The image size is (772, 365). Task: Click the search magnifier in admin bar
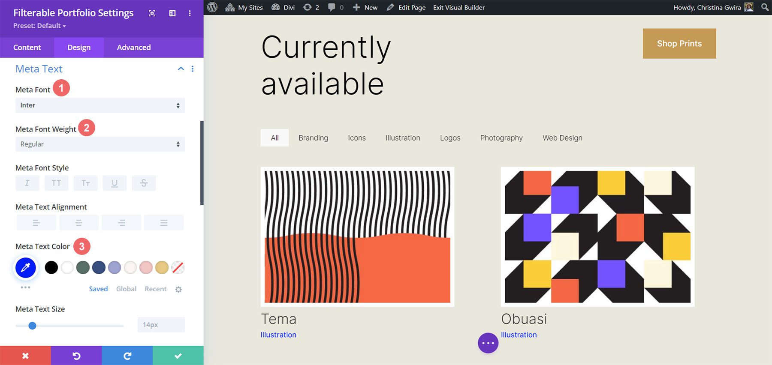765,7
